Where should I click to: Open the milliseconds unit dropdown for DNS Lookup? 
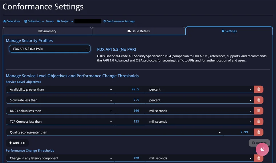[x=200, y=111]
